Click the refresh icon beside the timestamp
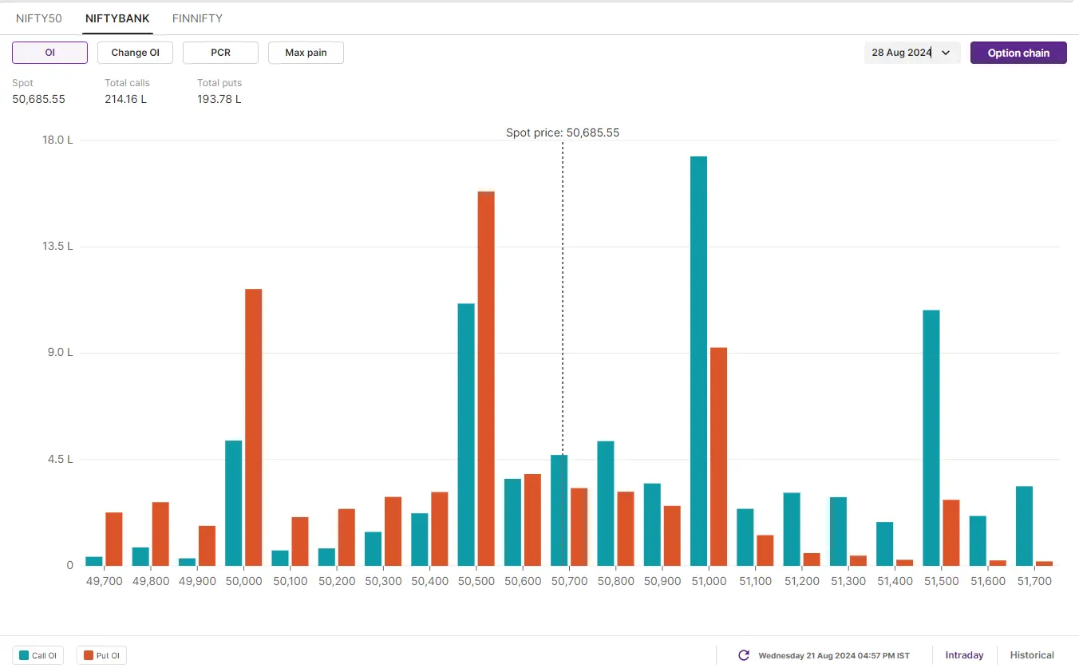Screen dimensions: 1079x672 [744, 655]
